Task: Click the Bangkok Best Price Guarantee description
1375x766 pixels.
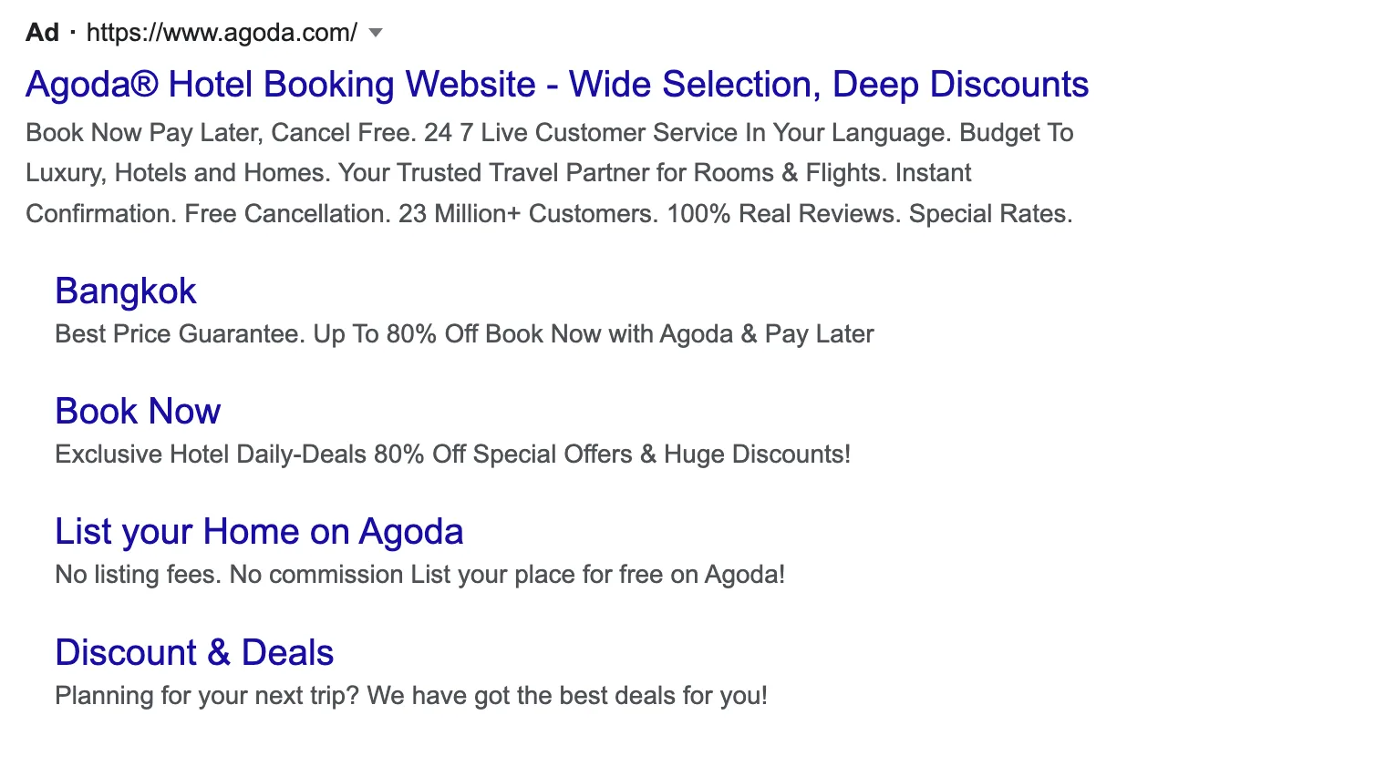Action: point(464,334)
